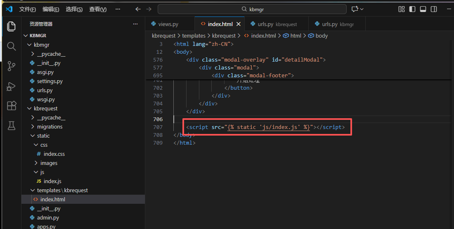The image size is (454, 229).
Task: Open the 编辑(E) menu
Action: click(x=51, y=9)
